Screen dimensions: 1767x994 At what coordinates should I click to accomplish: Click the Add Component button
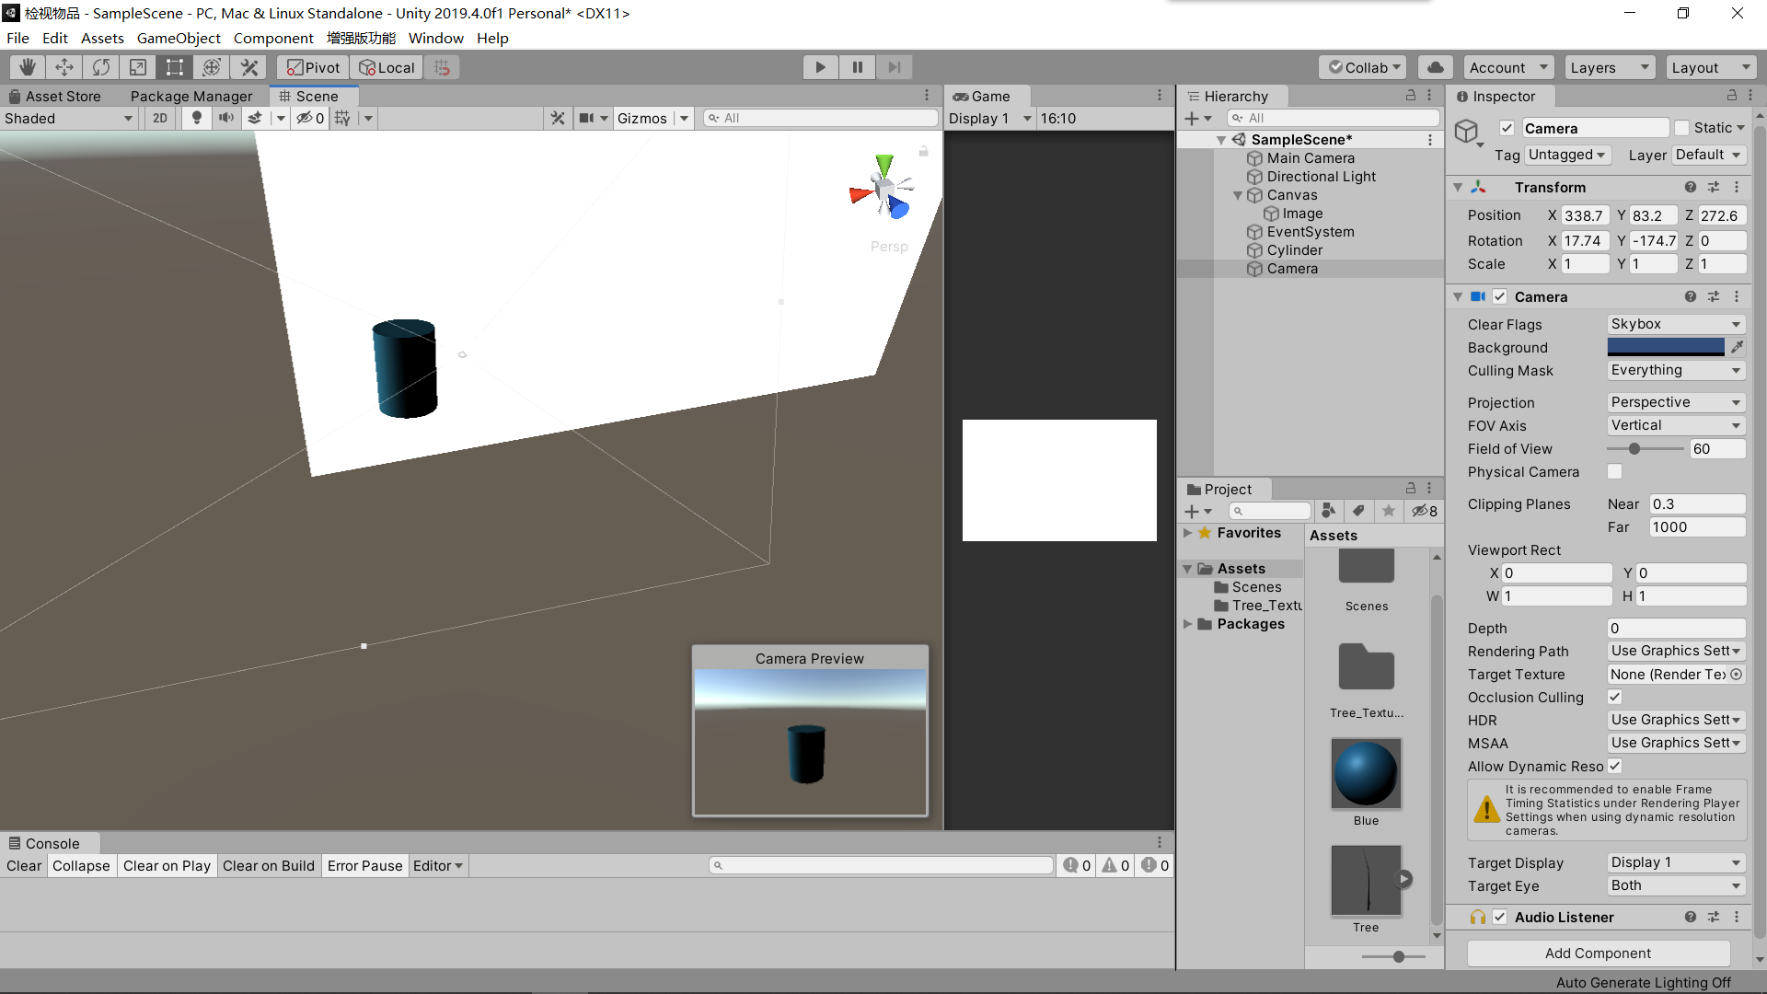click(x=1598, y=953)
